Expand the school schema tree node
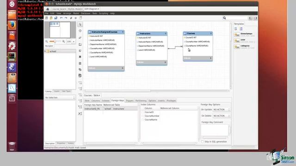This screenshot has height=166, width=296. point(45,51)
